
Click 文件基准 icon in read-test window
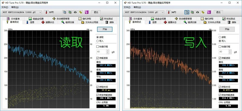tap(8, 19)
